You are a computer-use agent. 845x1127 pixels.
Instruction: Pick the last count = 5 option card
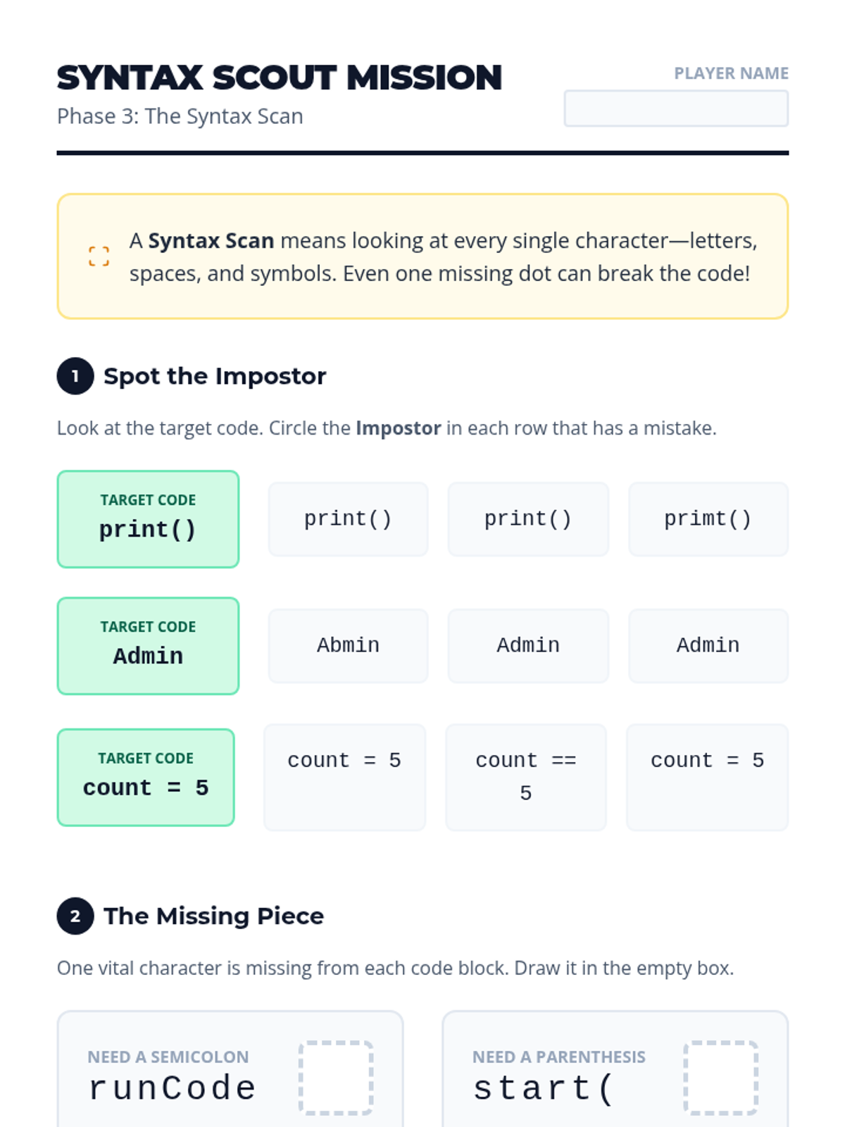click(707, 777)
